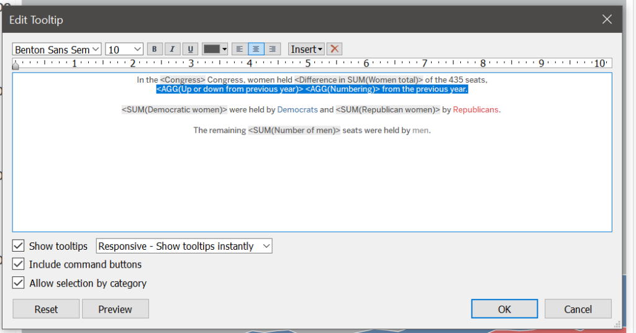Click the Cancel button
The image size is (636, 333).
tap(578, 309)
